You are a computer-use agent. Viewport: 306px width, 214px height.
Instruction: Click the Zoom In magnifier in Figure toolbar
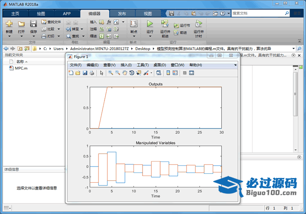110,73
